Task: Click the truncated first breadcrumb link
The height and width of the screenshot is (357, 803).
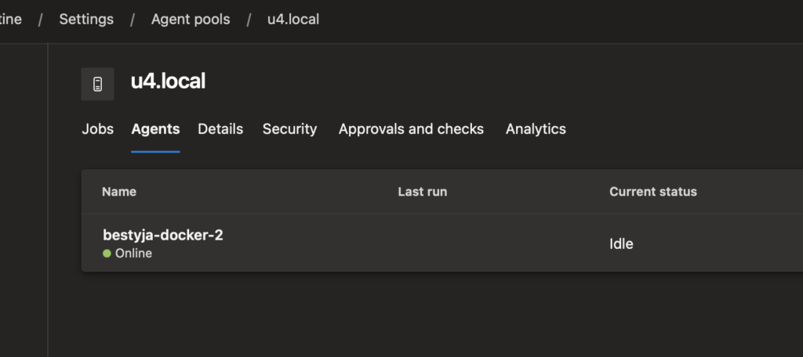Action: (x=11, y=19)
